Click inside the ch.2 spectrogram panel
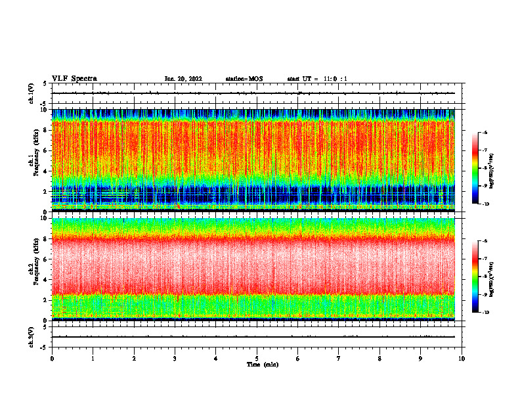 pyautogui.click(x=253, y=269)
